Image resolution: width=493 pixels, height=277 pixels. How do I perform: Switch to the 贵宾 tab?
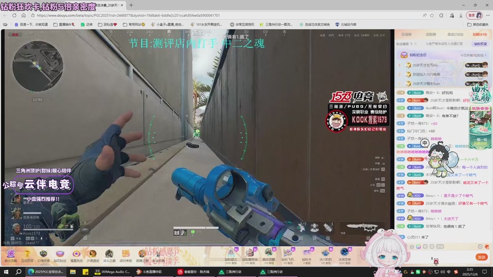click(455, 34)
